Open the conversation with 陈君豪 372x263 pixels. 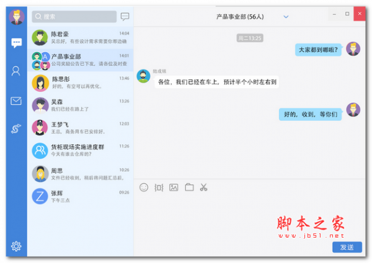[81, 37]
